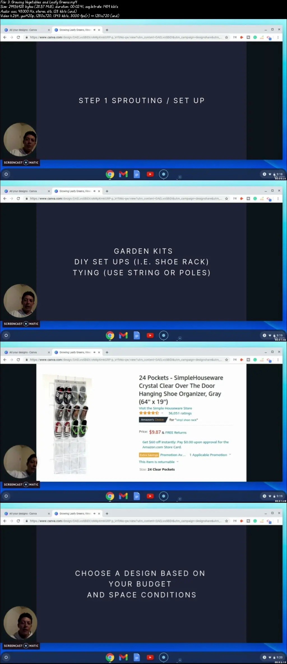Click the forward arrow in the Garden Kits frame
The height and width of the screenshot is (664, 287).
tap(11, 199)
